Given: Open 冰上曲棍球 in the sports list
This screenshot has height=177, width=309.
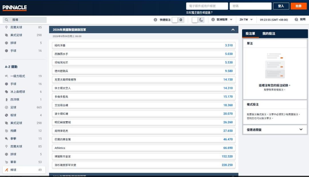Looking at the screenshot, I should 24,92.
